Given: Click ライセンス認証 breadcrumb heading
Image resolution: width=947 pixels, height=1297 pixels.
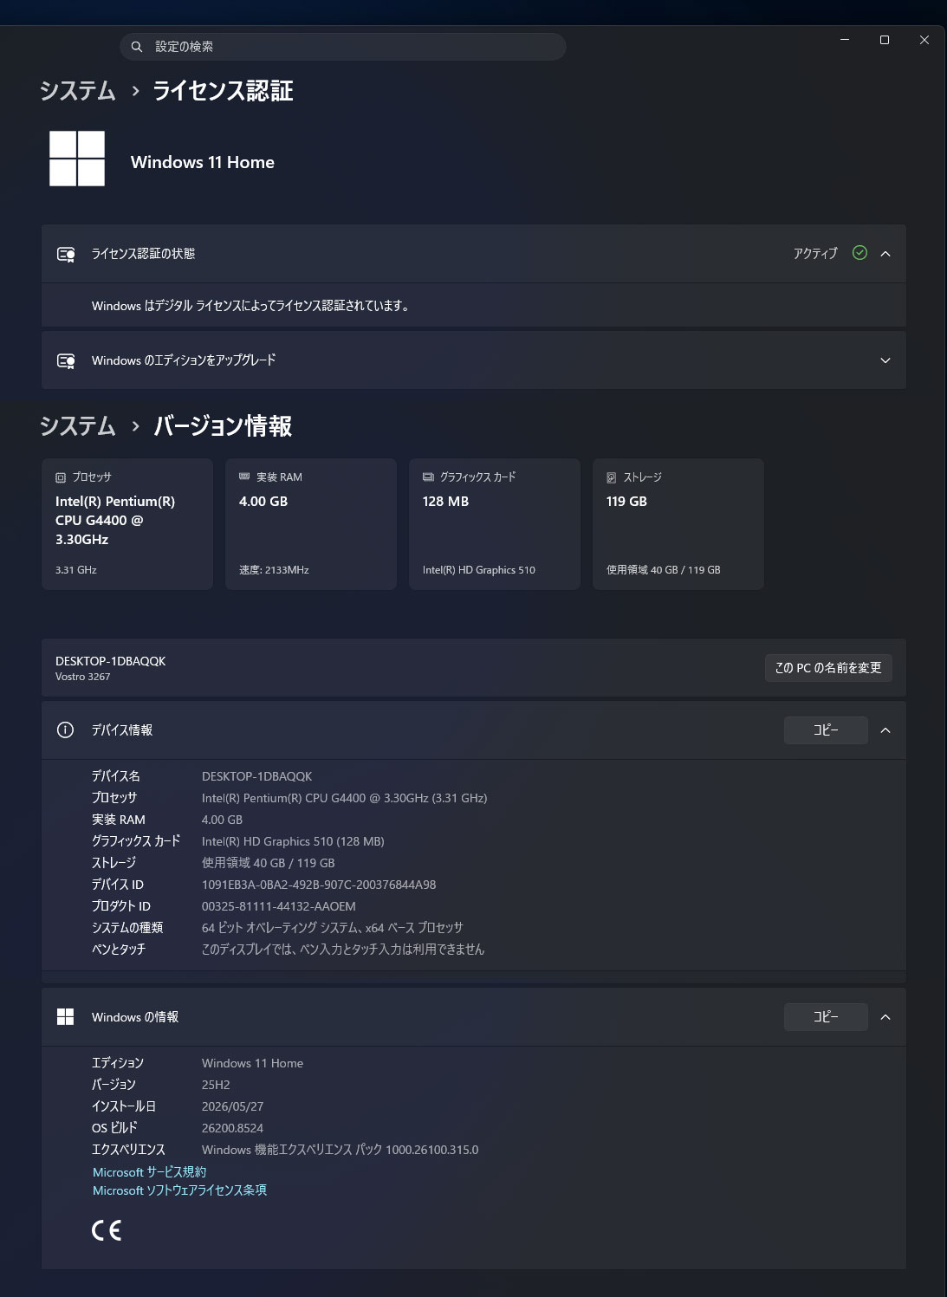Looking at the screenshot, I should pos(223,91).
